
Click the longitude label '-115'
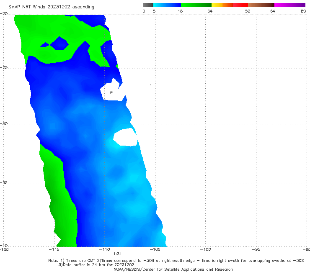(54, 249)
